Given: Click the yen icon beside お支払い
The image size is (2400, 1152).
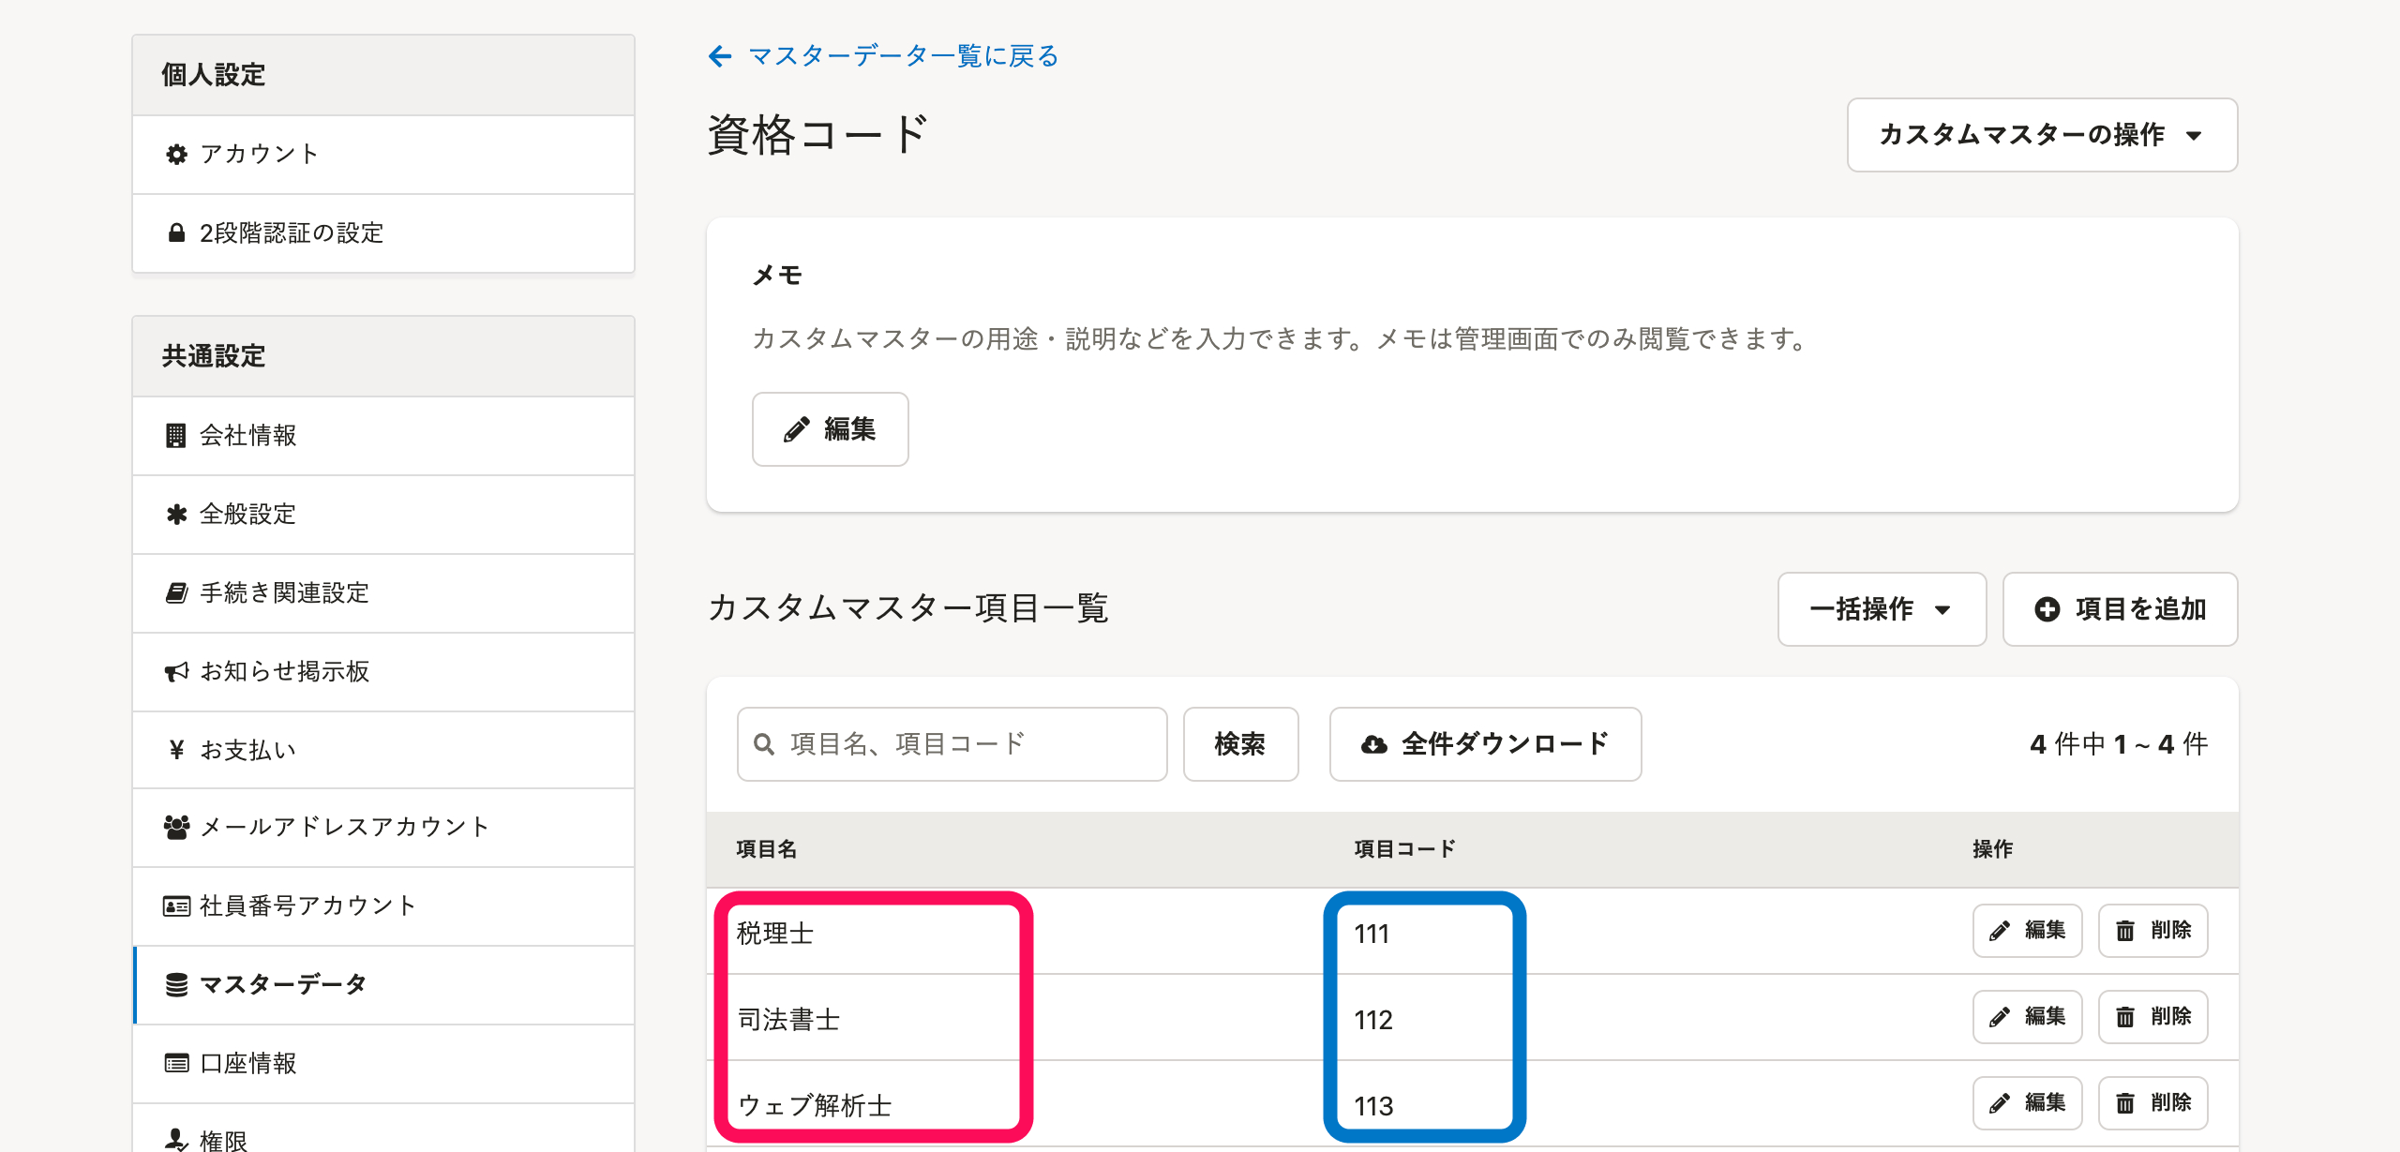Looking at the screenshot, I should tap(176, 750).
